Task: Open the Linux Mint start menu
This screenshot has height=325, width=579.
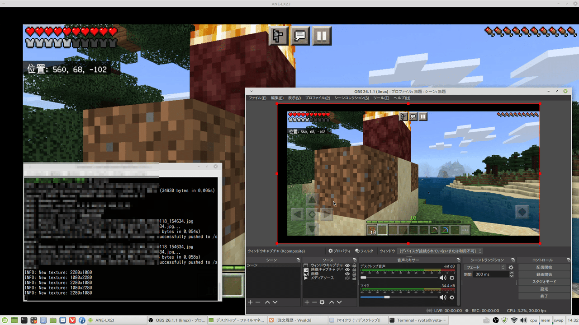Action: [x=5, y=320]
